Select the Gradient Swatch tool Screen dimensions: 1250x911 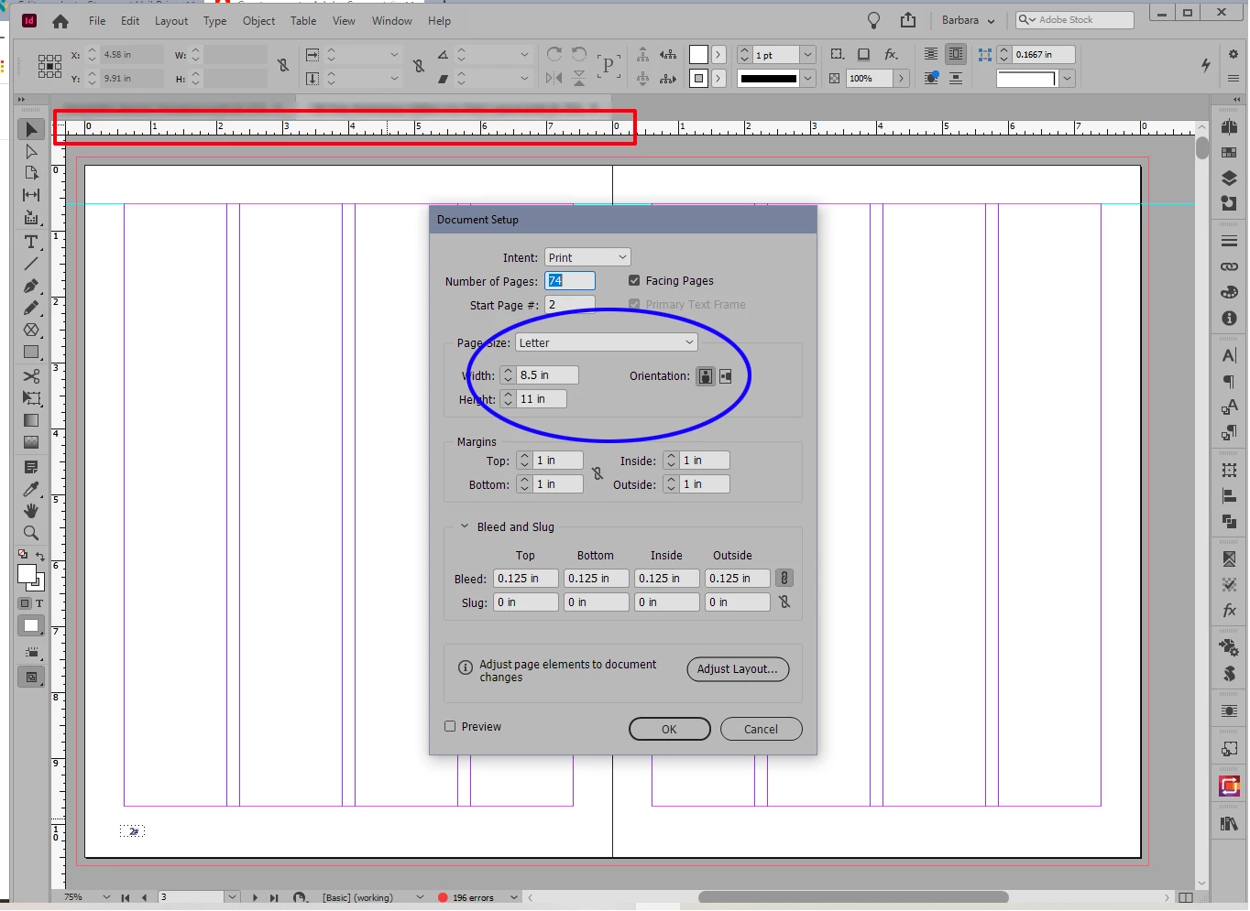(31, 420)
